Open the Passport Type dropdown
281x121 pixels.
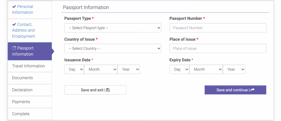(113, 28)
